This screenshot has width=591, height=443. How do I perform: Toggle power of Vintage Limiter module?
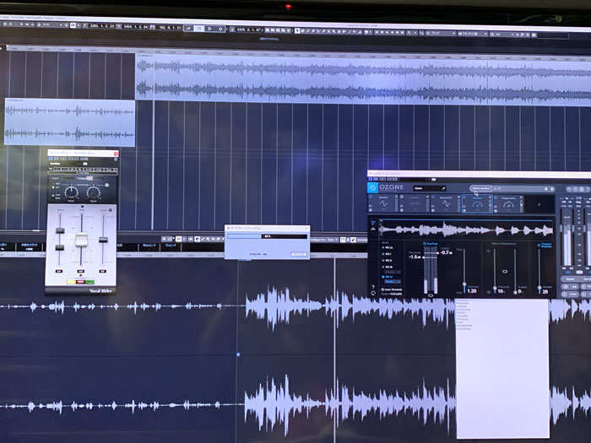click(496, 197)
